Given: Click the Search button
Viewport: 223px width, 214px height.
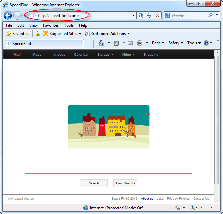Looking at the screenshot, I should tap(94, 183).
